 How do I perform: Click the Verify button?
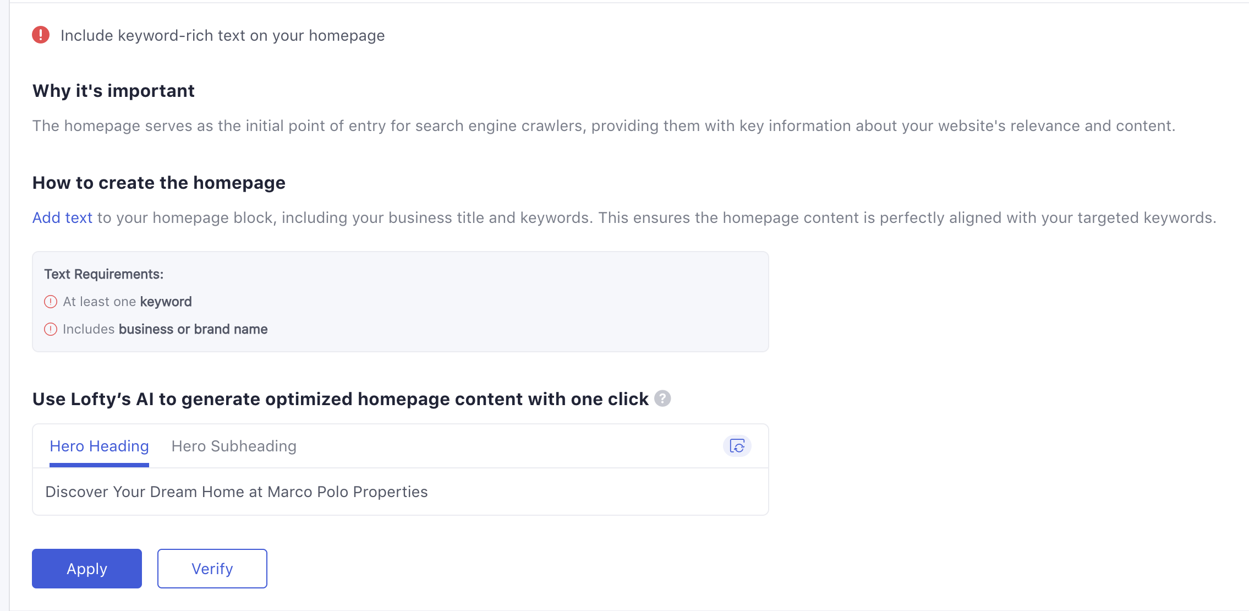coord(212,569)
